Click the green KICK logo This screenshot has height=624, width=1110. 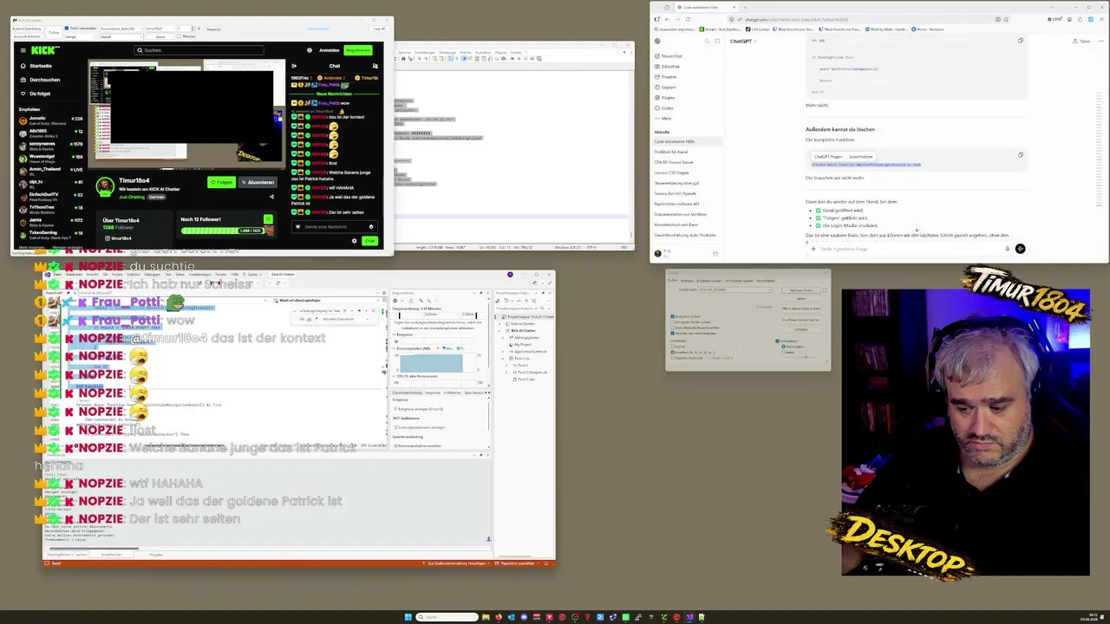coord(43,50)
